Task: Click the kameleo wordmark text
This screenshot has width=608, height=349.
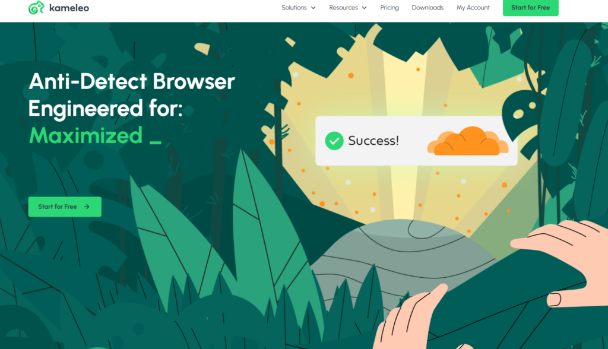Action: [69, 8]
